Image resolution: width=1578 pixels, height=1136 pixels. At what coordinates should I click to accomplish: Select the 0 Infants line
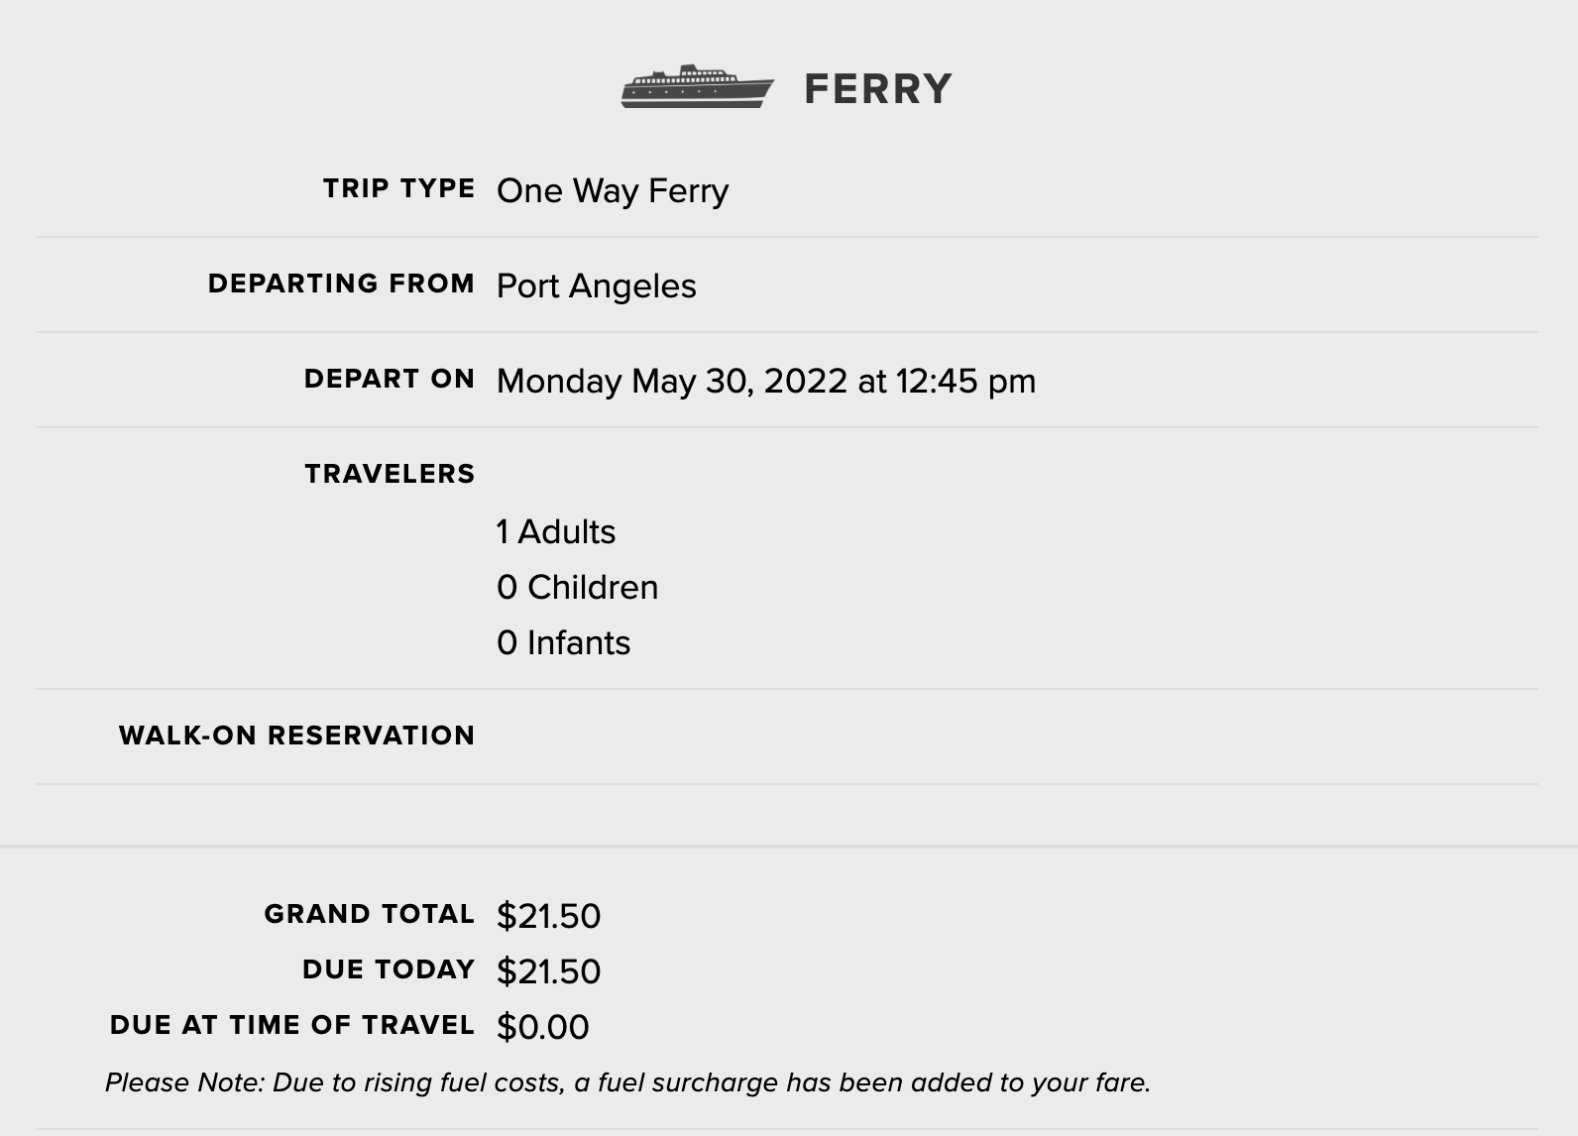coord(563,642)
